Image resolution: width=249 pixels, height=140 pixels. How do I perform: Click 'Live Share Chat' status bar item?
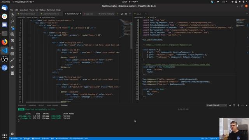point(79,138)
